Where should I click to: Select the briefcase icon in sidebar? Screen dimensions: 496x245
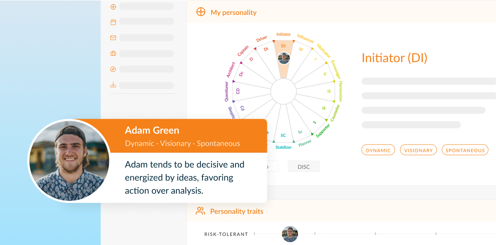[x=113, y=53]
